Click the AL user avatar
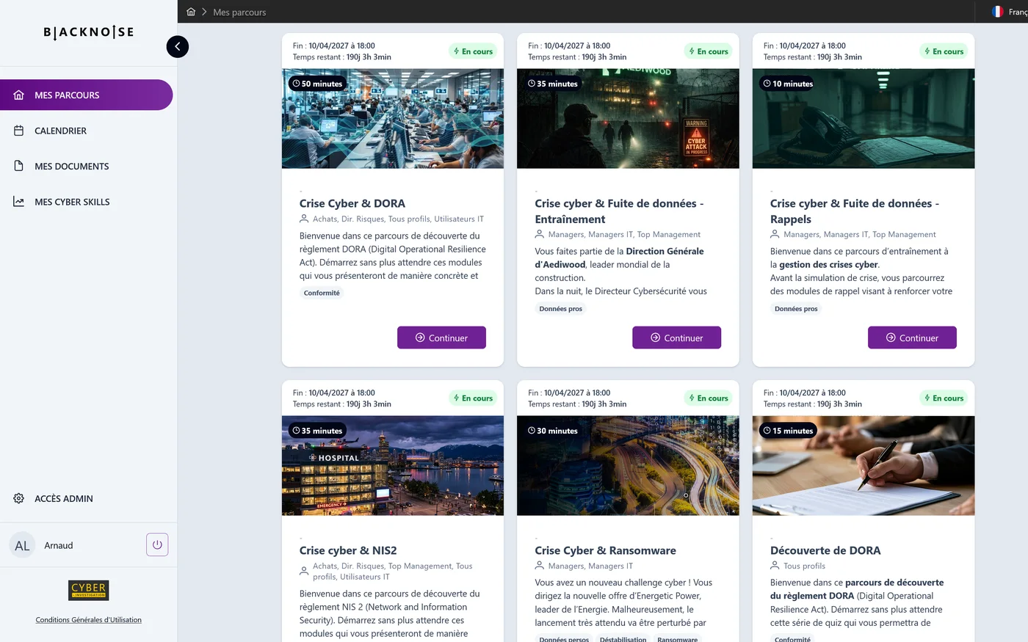Image resolution: width=1028 pixels, height=642 pixels. 22,545
